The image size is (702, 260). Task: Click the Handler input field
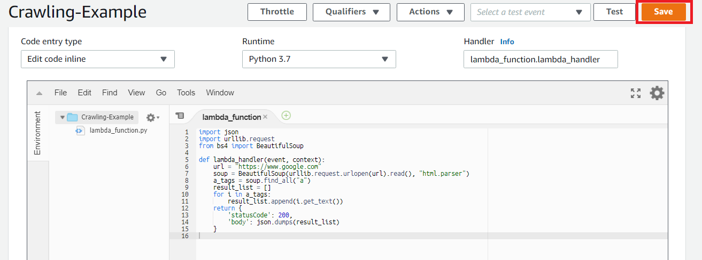coord(541,59)
